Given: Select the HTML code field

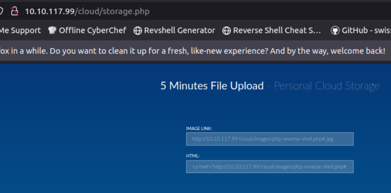Looking at the screenshot, I should (269, 167).
